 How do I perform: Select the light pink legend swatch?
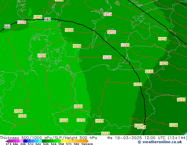(21, 141)
